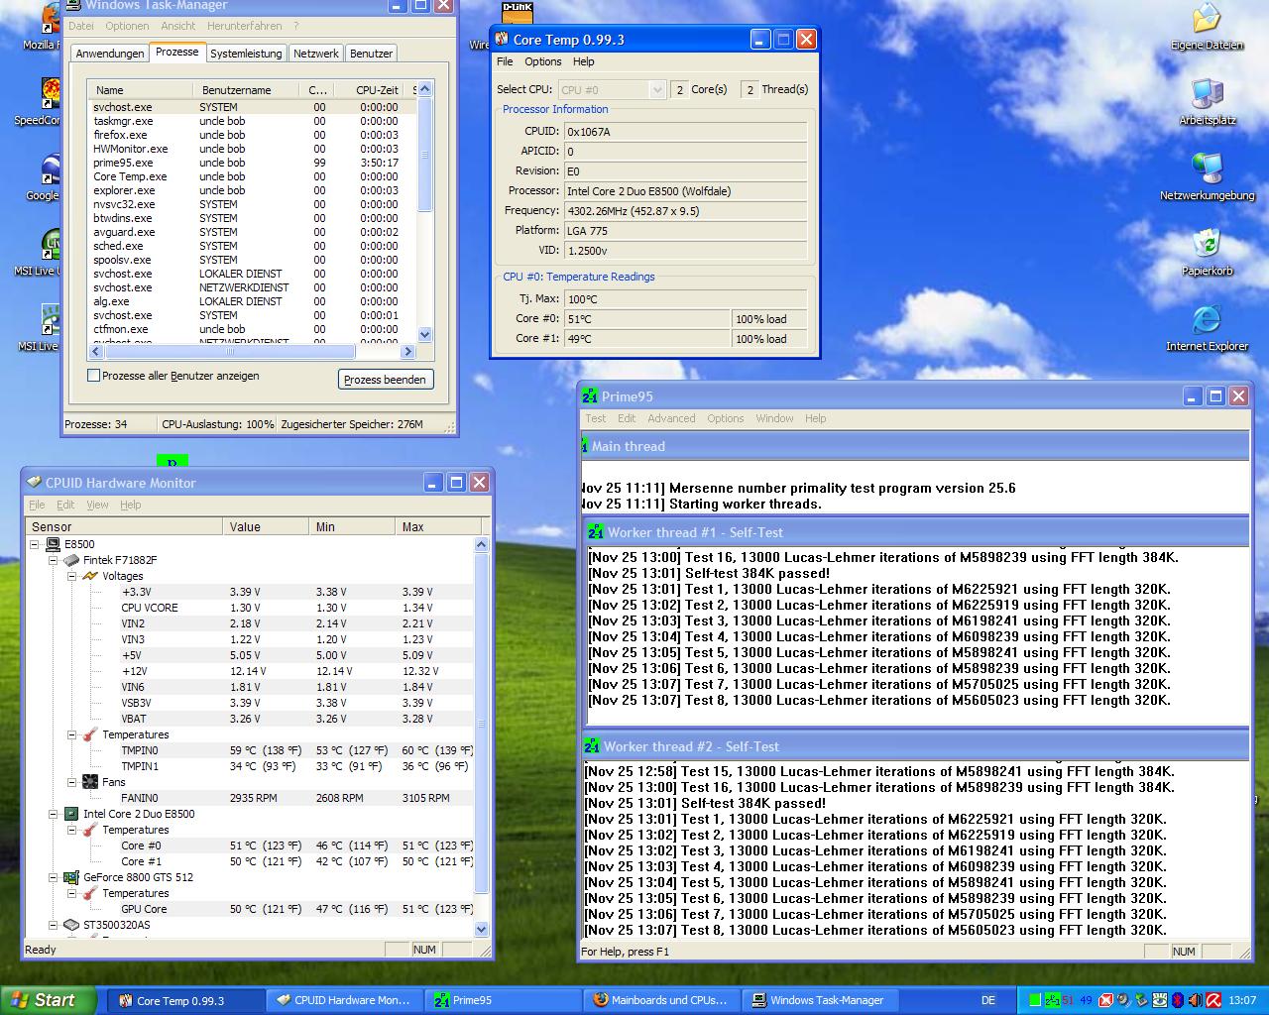The width and height of the screenshot is (1269, 1015).
Task: Click the green square CPU usage tray icon
Action: coord(1035,1000)
